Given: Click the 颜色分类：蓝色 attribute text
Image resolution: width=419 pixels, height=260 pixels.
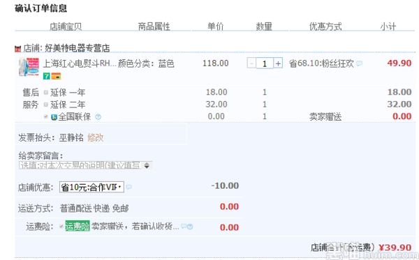Looking at the screenshot, I should coord(146,63).
